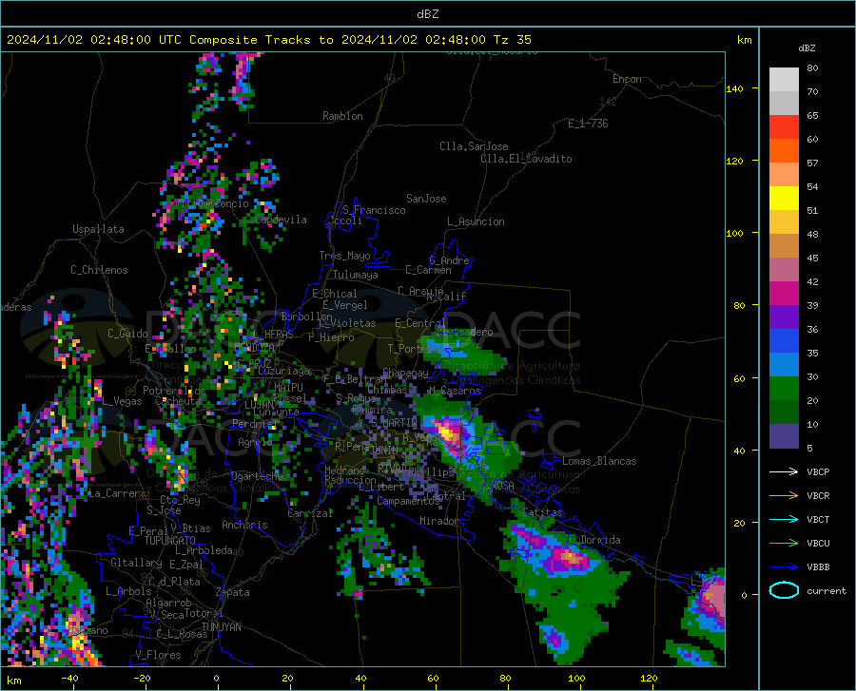Click the Ramblon map label
Image resolution: width=856 pixels, height=691 pixels.
coord(342,116)
